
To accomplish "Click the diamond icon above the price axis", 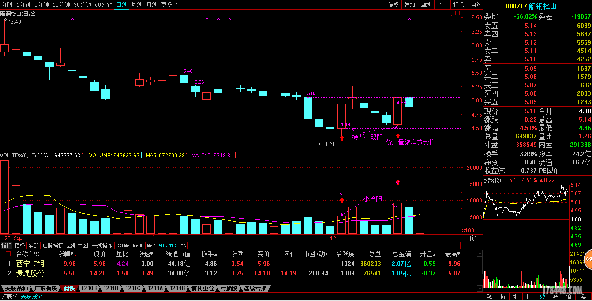I will [x=451, y=14].
